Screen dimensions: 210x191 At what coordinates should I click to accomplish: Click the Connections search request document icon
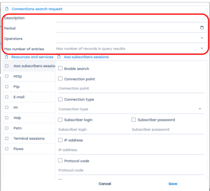[7, 9]
